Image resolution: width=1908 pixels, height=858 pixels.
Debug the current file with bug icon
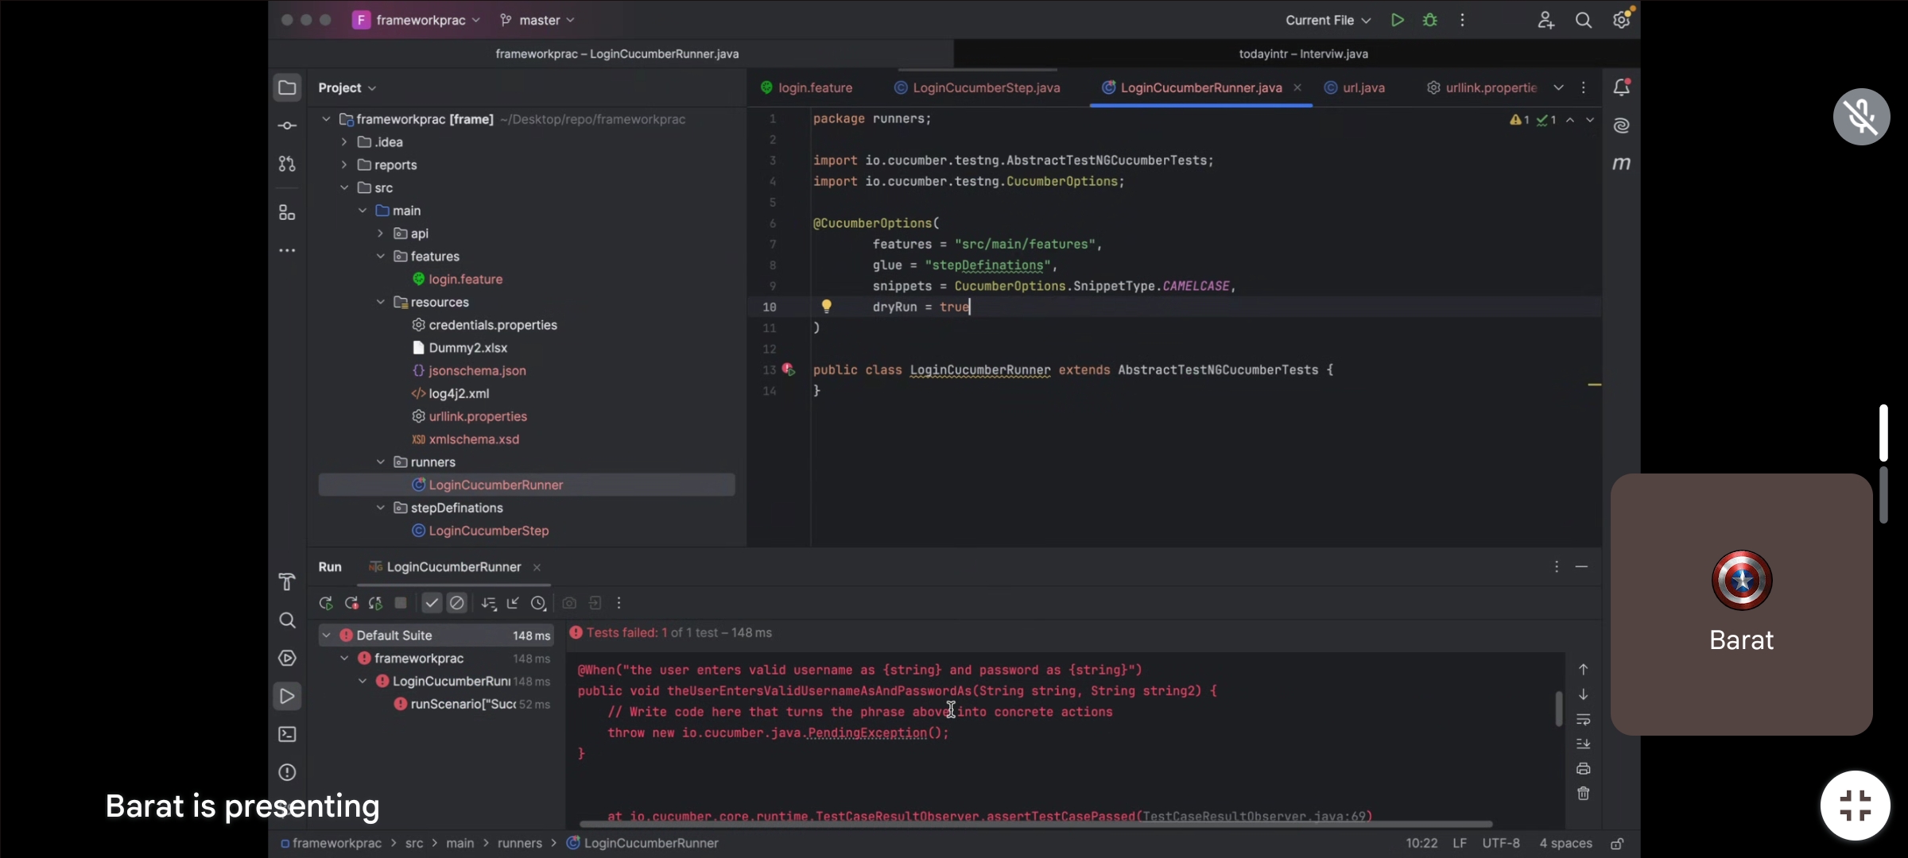(x=1430, y=20)
